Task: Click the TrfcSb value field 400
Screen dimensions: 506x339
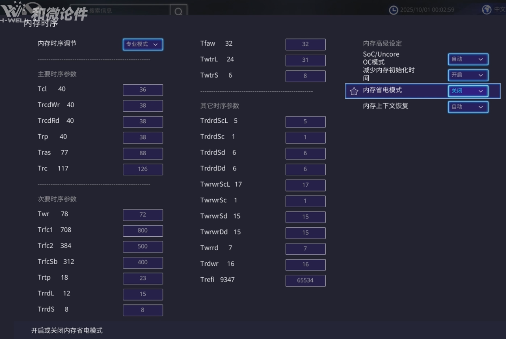Action: (143, 263)
